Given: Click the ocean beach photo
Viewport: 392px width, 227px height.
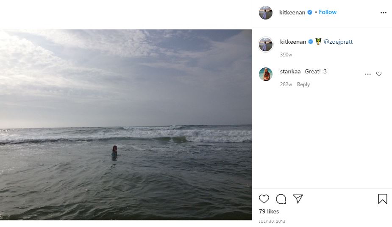Looking at the screenshot, I should click(x=126, y=125).
